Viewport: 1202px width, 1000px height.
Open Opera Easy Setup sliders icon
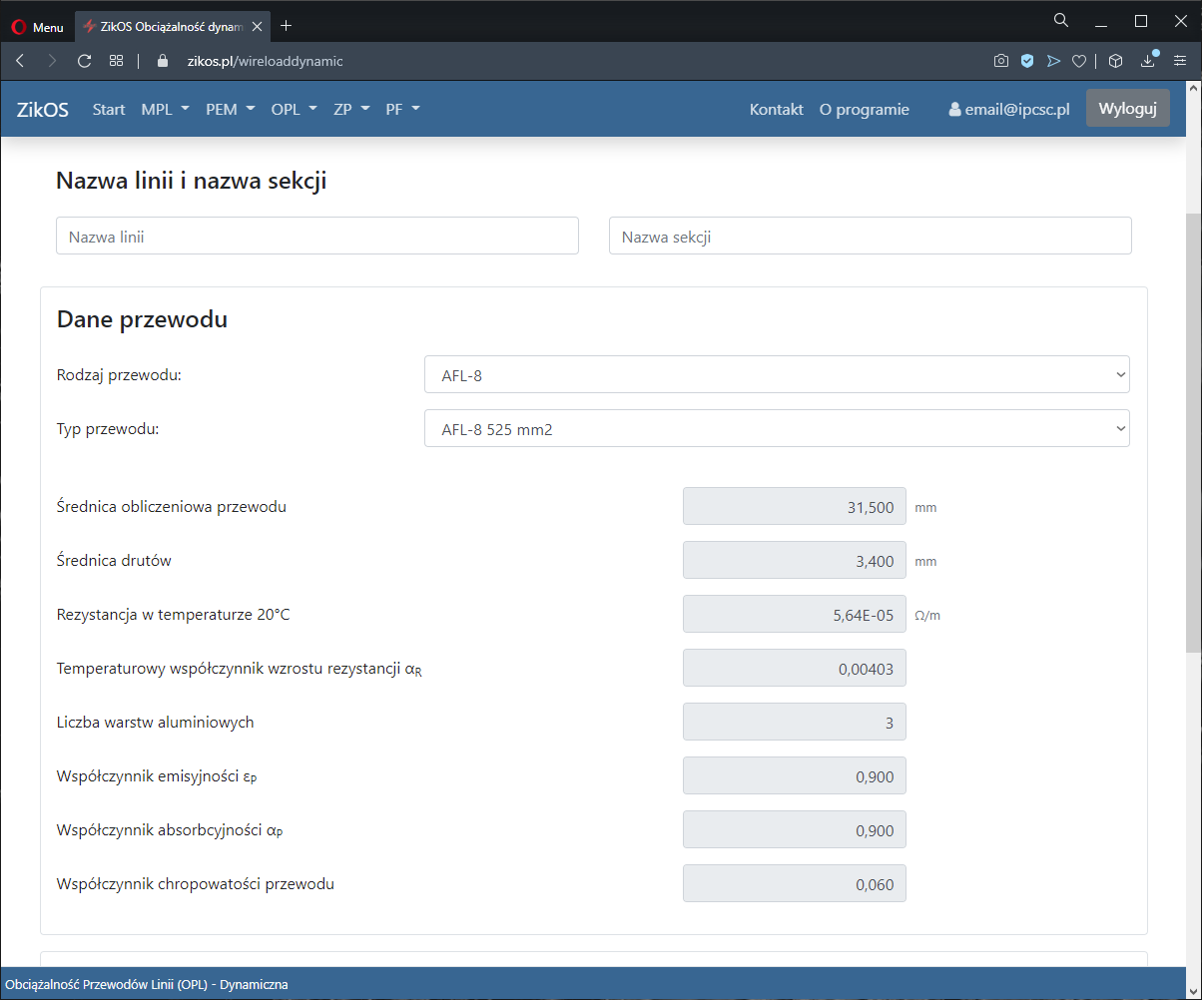point(1180,61)
